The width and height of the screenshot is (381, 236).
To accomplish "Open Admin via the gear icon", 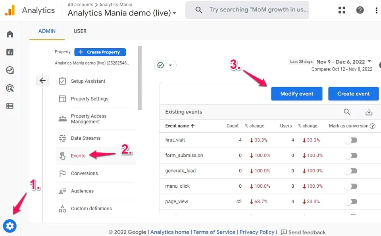I will (x=10, y=226).
